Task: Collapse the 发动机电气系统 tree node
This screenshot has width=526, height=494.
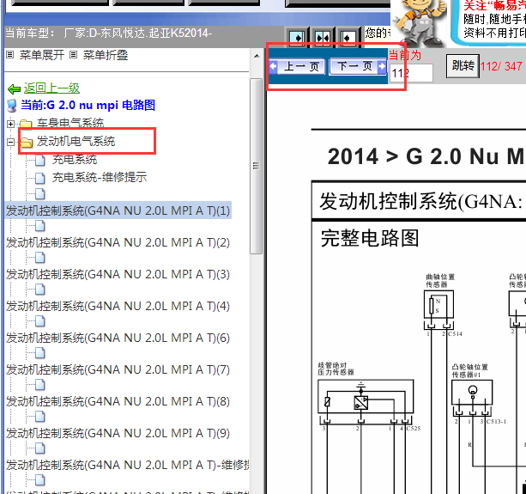Action: [x=10, y=142]
